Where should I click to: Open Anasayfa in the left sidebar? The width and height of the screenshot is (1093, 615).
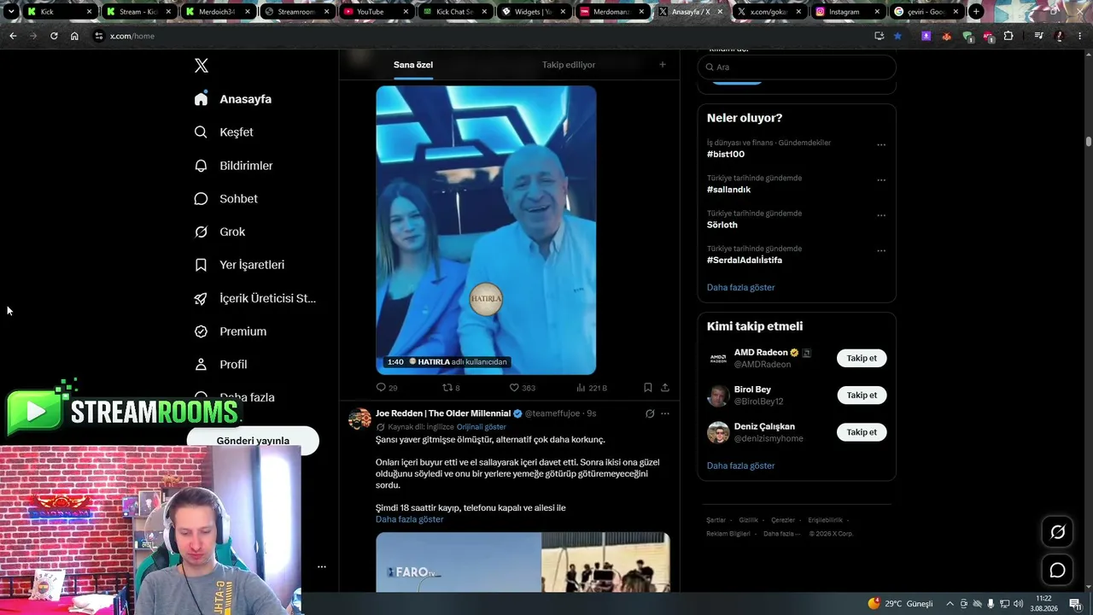click(233, 99)
